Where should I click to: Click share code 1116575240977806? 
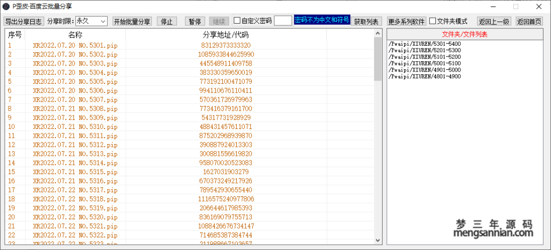(226, 199)
